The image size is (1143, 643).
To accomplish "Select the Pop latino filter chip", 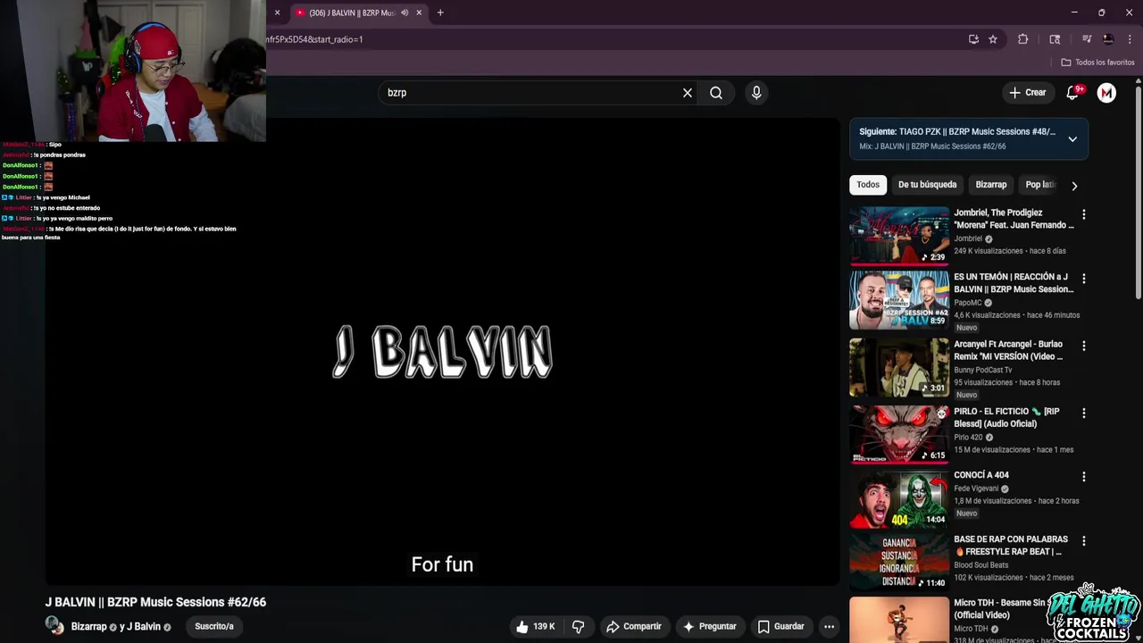I will coord(1039,185).
